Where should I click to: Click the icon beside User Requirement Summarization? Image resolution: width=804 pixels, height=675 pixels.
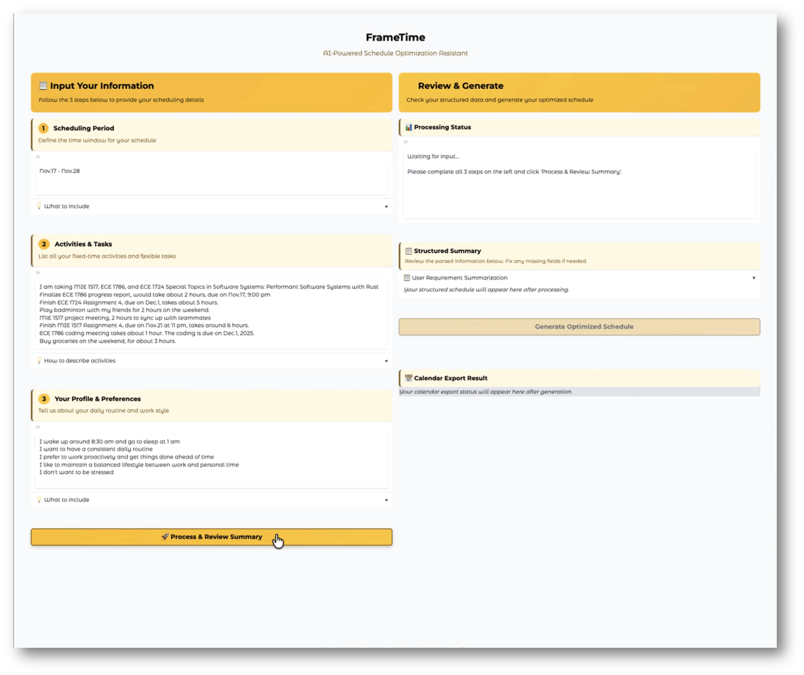pyautogui.click(x=407, y=278)
